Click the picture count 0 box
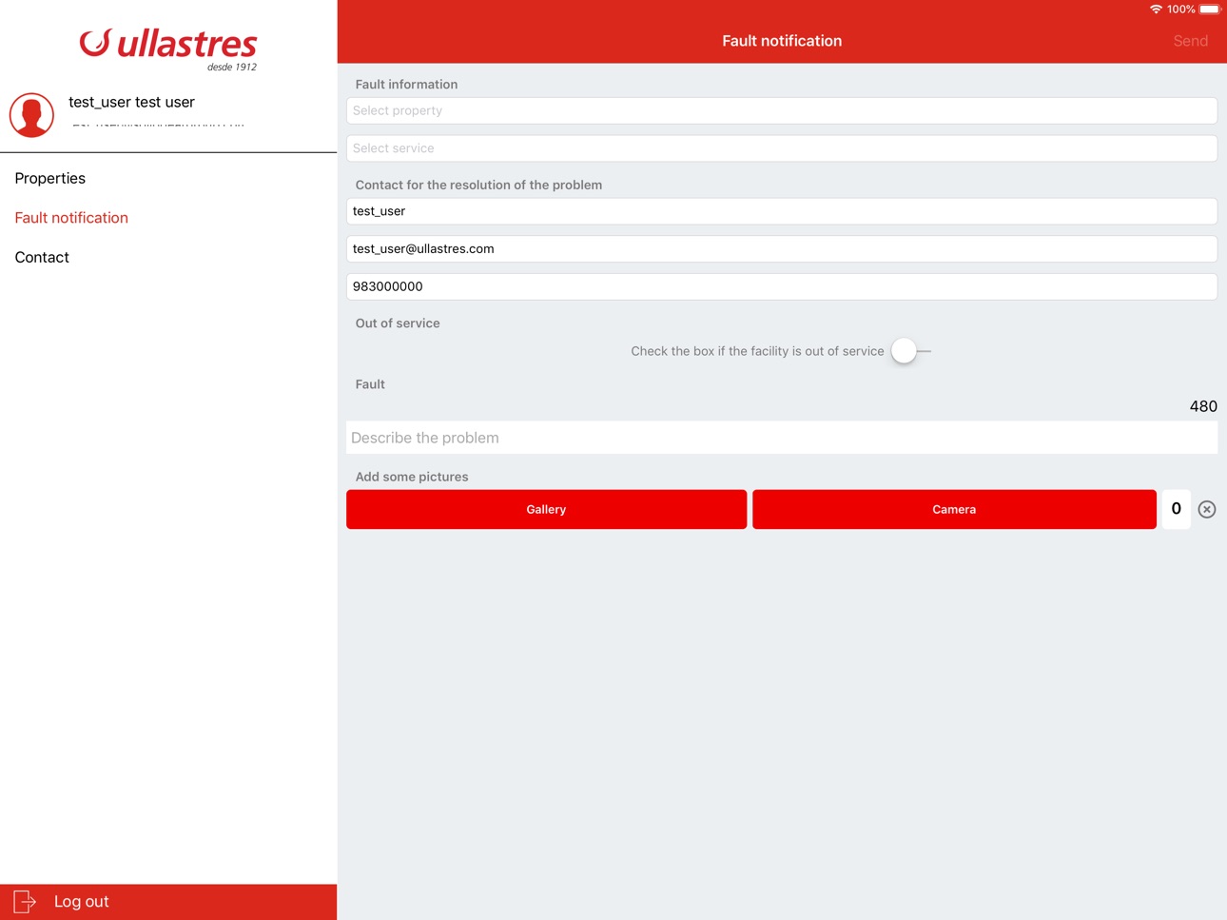The width and height of the screenshot is (1227, 920). click(1176, 509)
